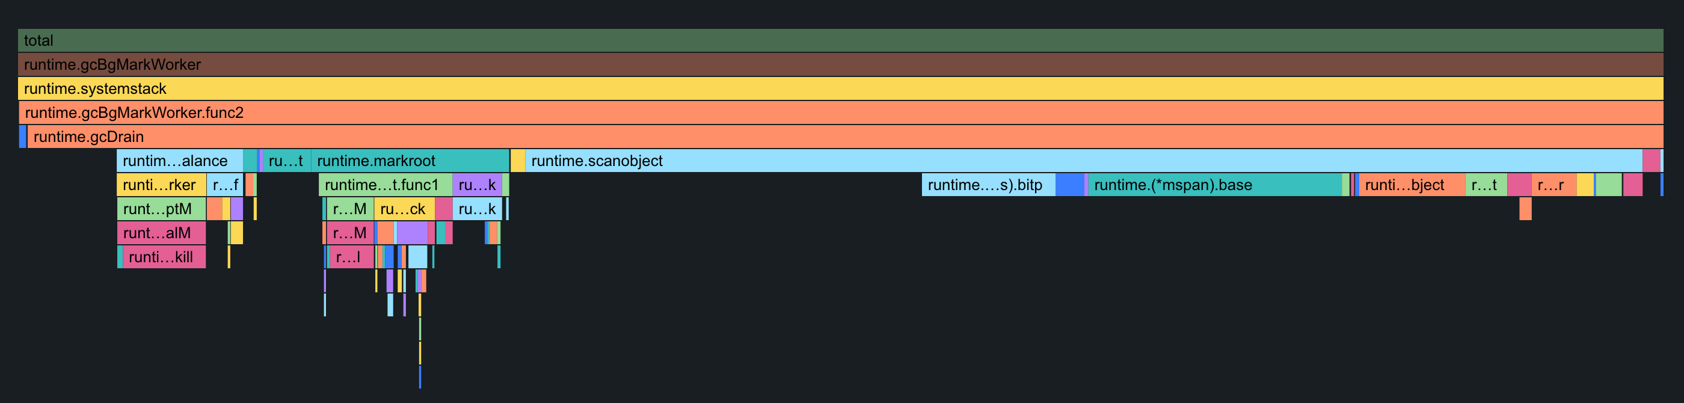Select the runtime.gcBgMarkWorker frame
1684x403 pixels.
[840, 65]
